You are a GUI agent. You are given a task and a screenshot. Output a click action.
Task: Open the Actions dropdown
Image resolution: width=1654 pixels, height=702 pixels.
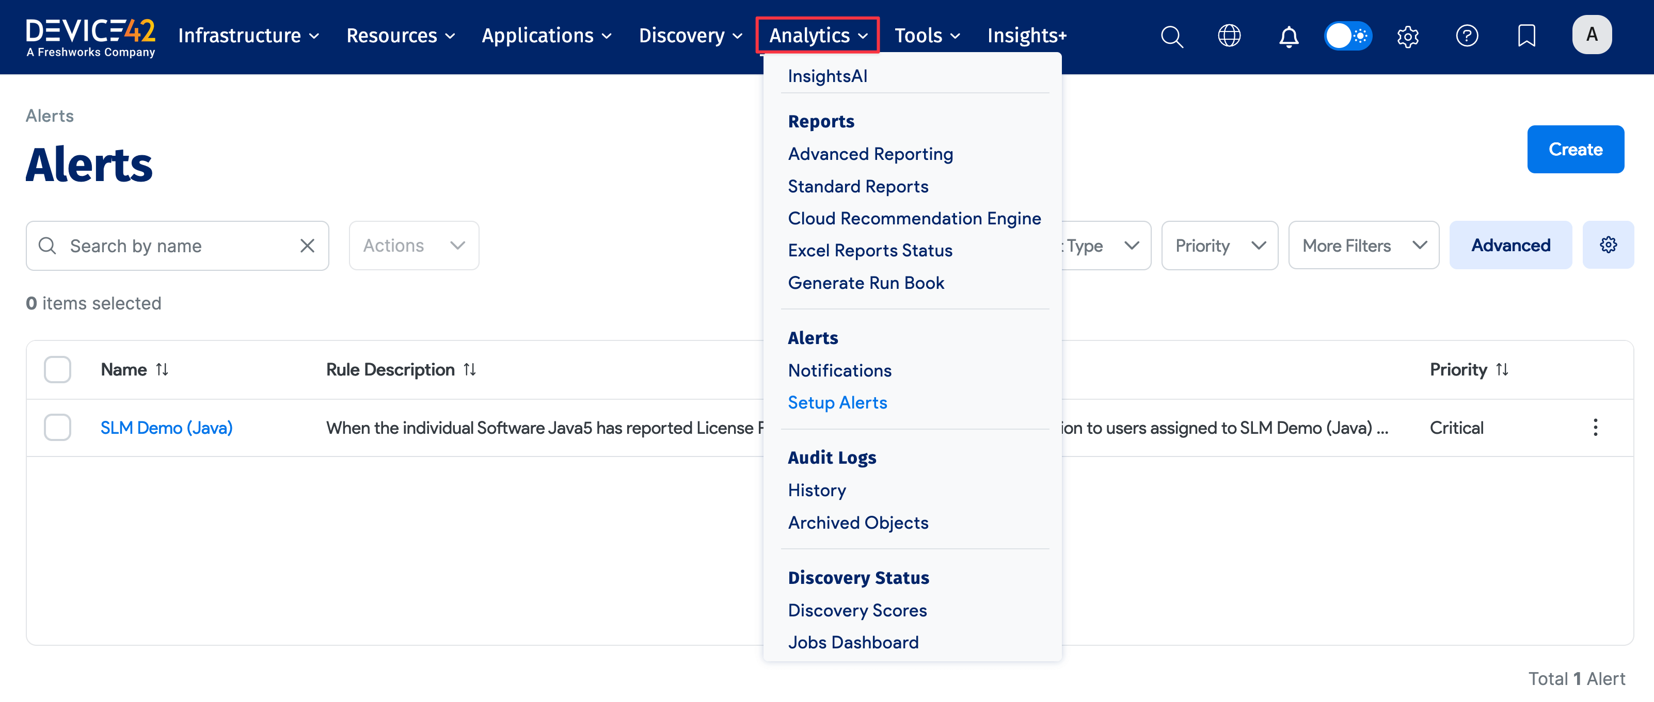414,246
